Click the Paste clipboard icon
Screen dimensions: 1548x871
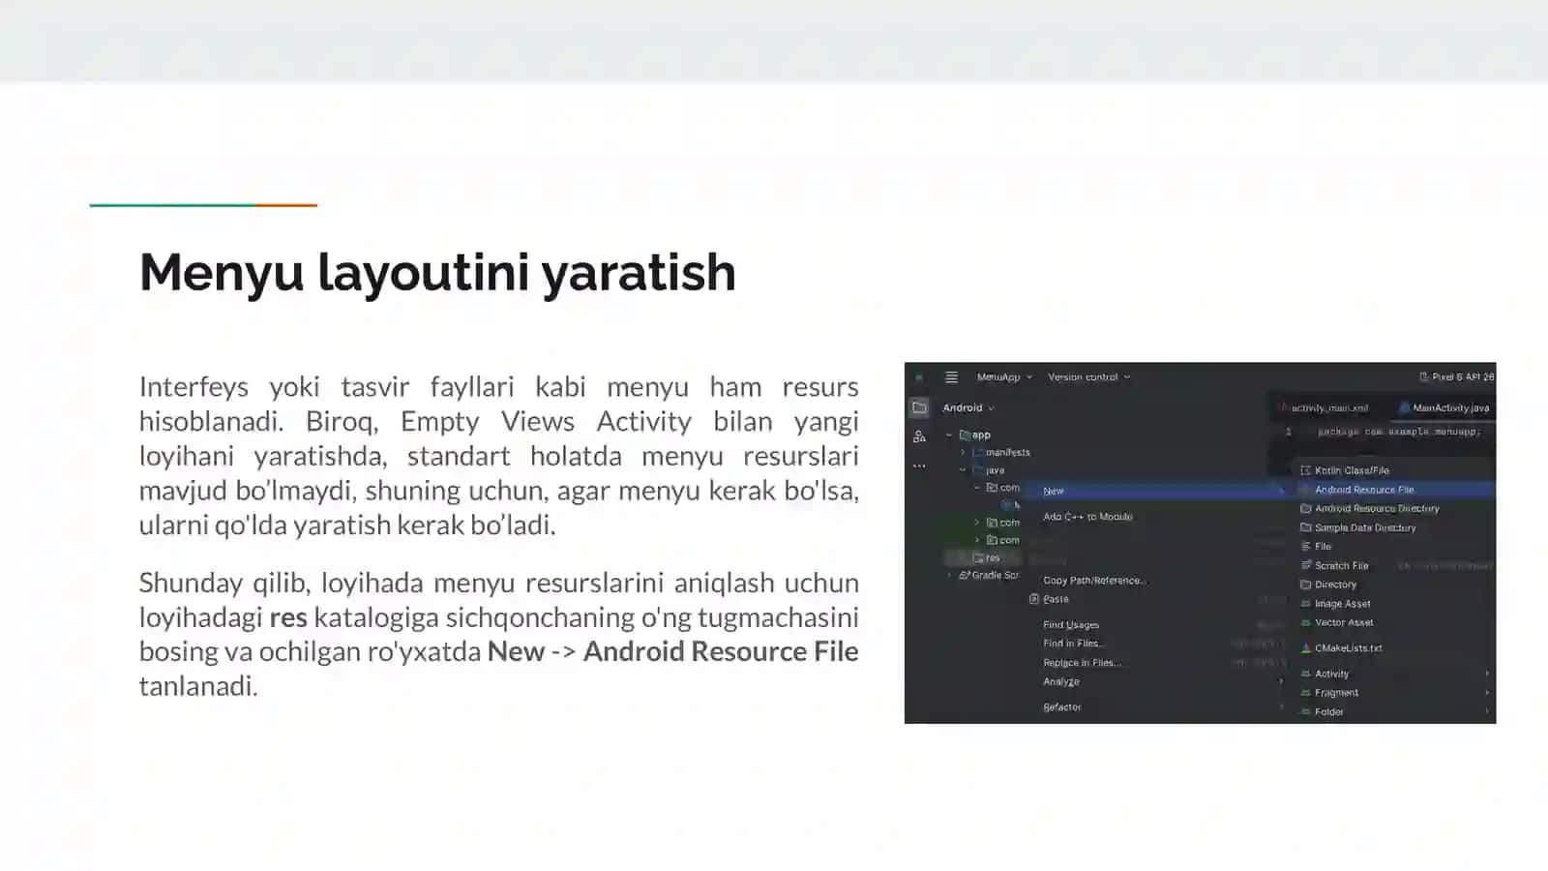tap(1034, 600)
